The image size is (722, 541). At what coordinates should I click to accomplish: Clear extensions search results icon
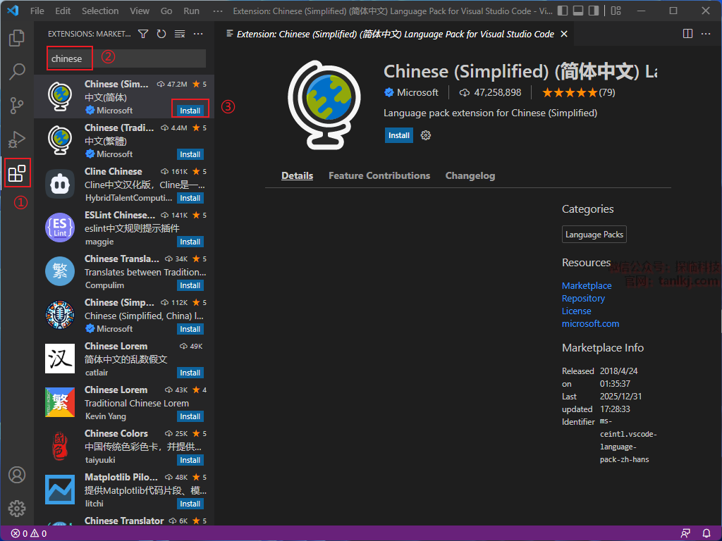[180, 34]
